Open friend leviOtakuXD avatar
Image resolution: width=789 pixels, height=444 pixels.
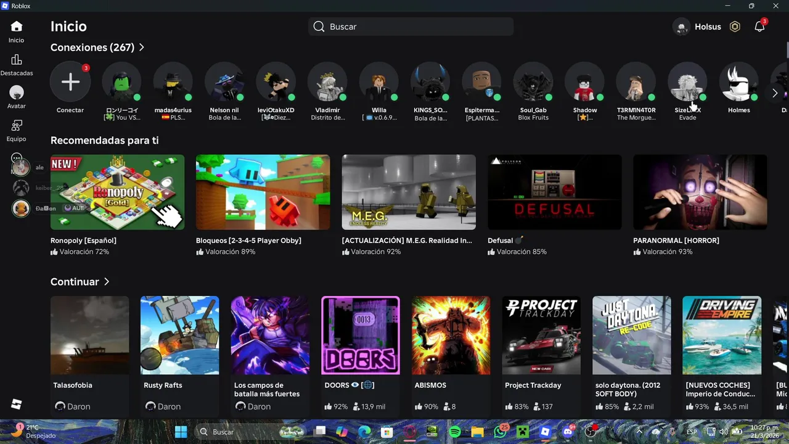pyautogui.click(x=276, y=82)
